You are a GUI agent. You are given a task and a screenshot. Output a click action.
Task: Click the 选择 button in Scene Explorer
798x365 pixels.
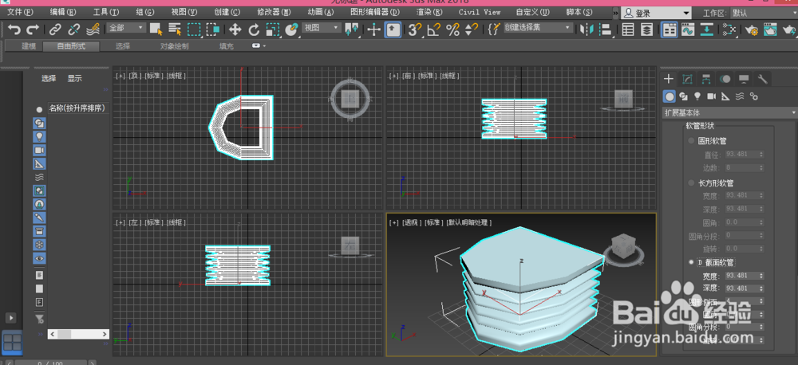[x=49, y=78]
